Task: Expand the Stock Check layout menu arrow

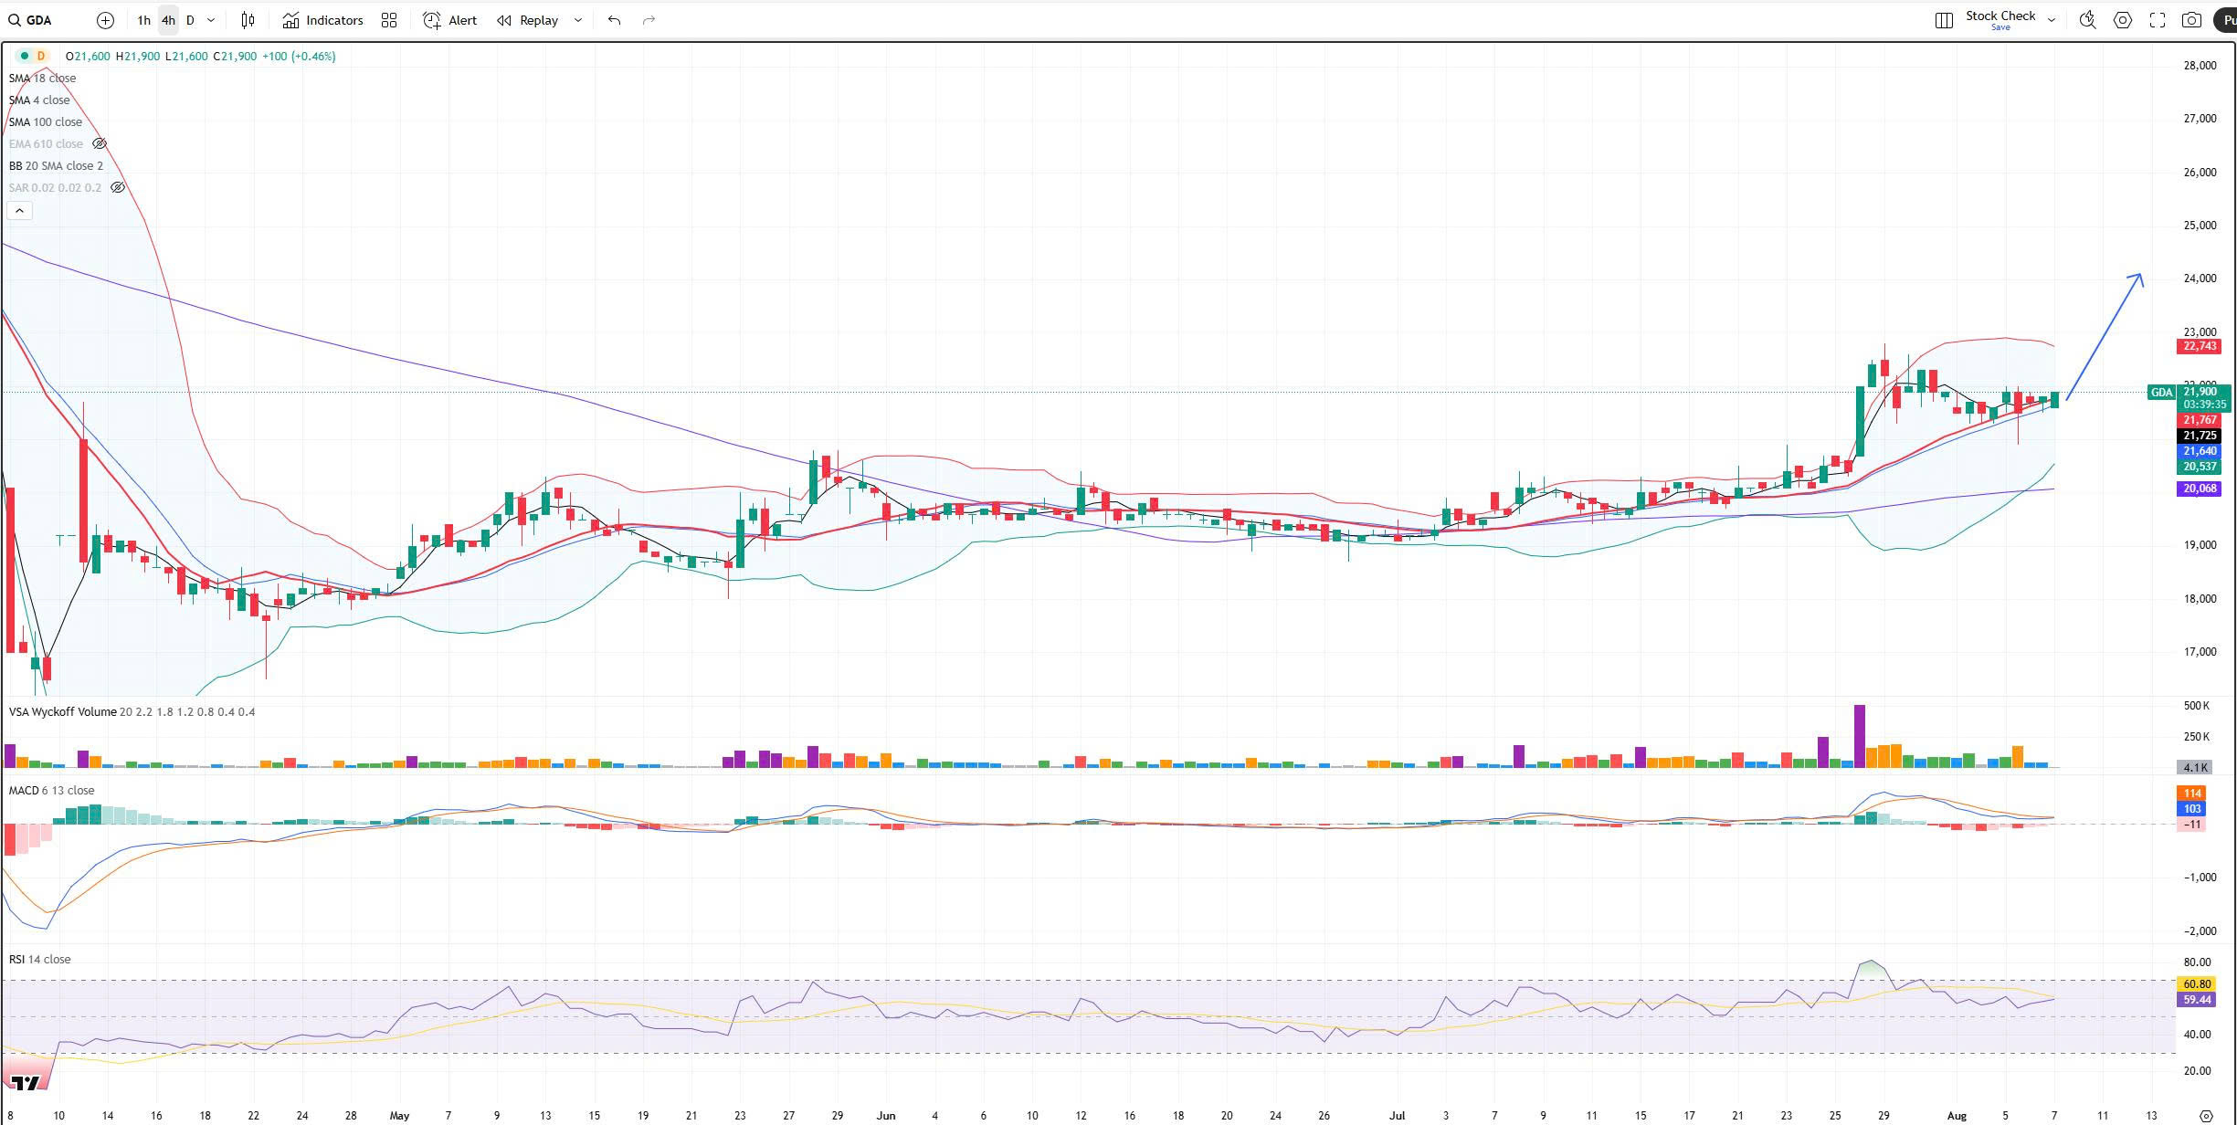Action: point(2052,20)
